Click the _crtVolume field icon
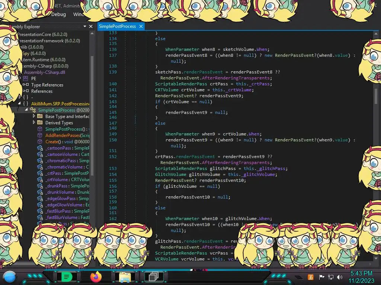Image resolution: width=381 pixels, height=285 pixels. [x=40, y=179]
